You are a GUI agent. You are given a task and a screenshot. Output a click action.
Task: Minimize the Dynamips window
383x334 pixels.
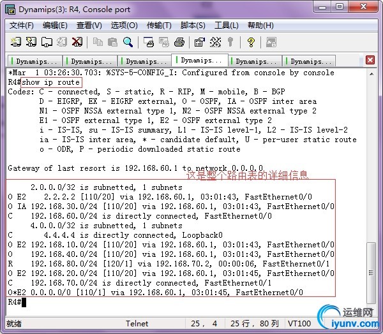pos(322,7)
